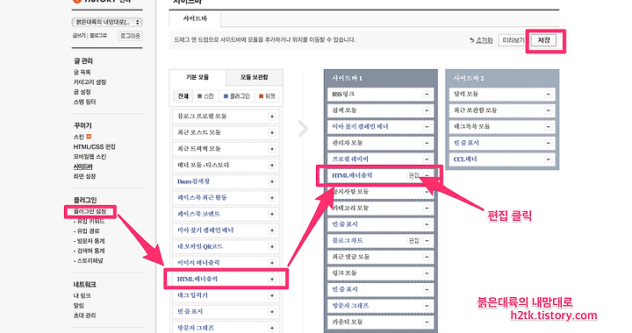Click minus icon on 카운터 모듈

[x=427, y=322]
